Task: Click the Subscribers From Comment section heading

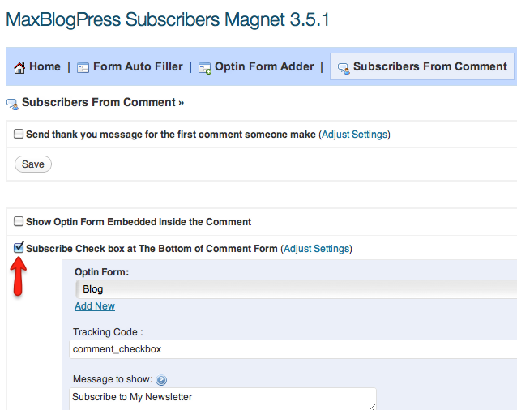Action: click(103, 102)
